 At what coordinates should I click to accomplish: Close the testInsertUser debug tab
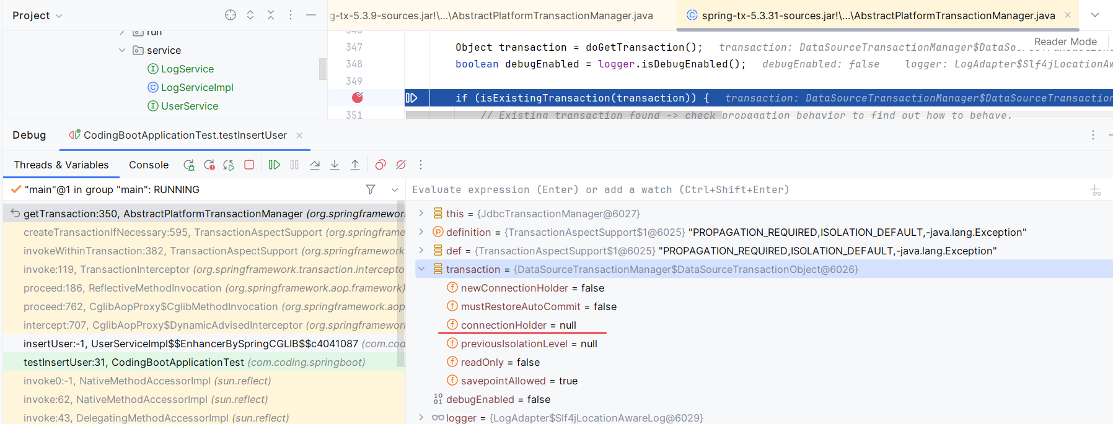299,135
